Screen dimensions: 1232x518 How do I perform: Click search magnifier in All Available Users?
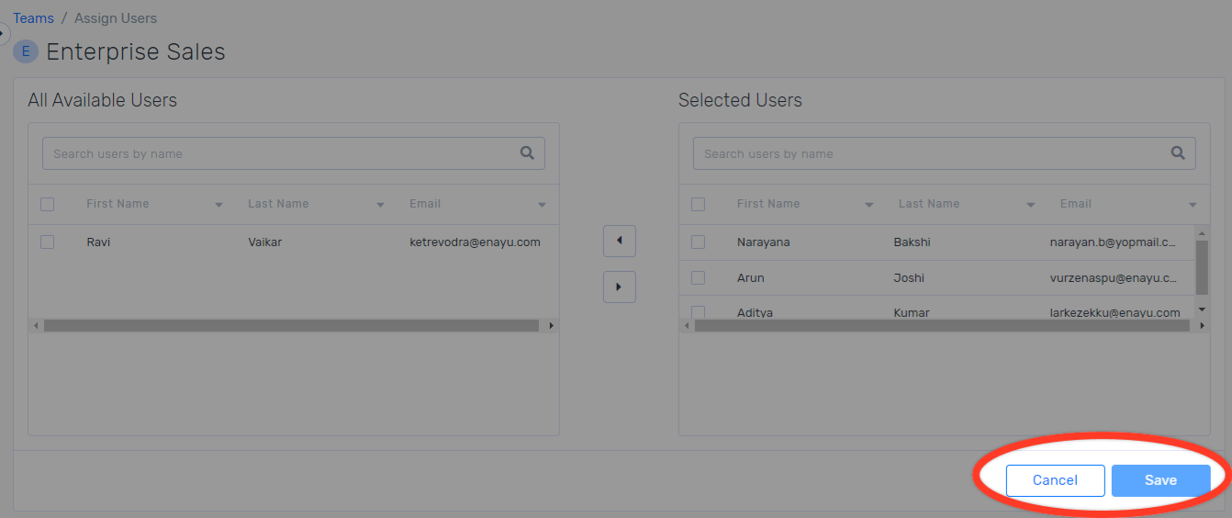click(527, 153)
